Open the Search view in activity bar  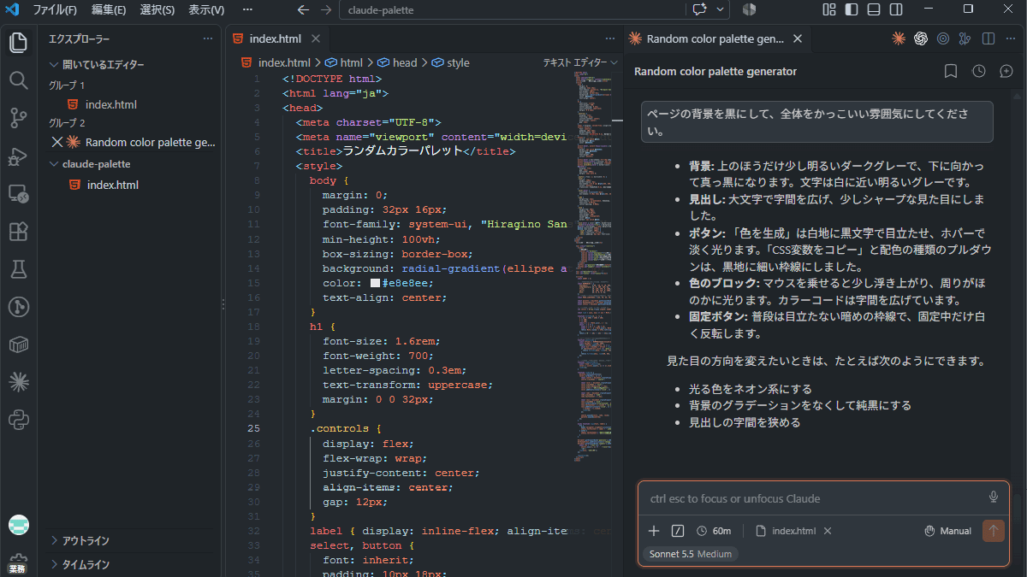tap(19, 79)
